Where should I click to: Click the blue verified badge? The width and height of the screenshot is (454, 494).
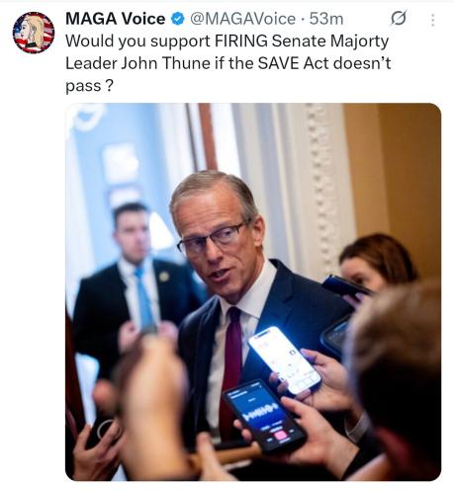[177, 19]
